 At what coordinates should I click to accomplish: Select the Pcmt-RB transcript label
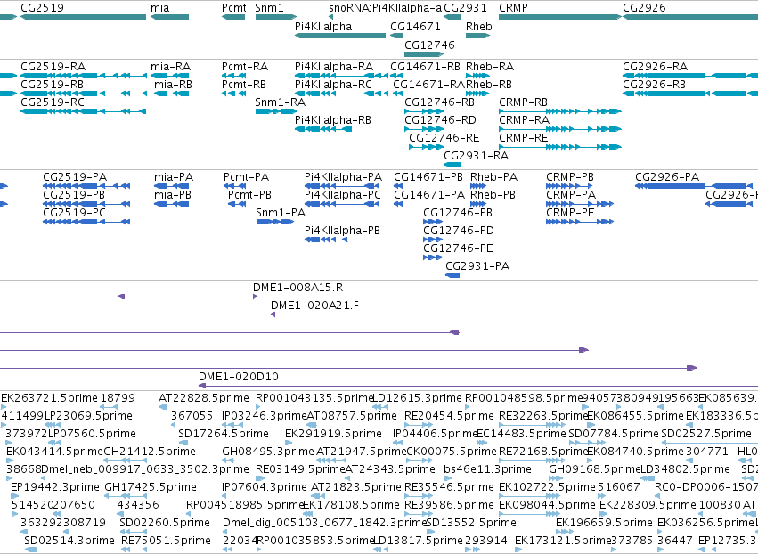pos(244,84)
